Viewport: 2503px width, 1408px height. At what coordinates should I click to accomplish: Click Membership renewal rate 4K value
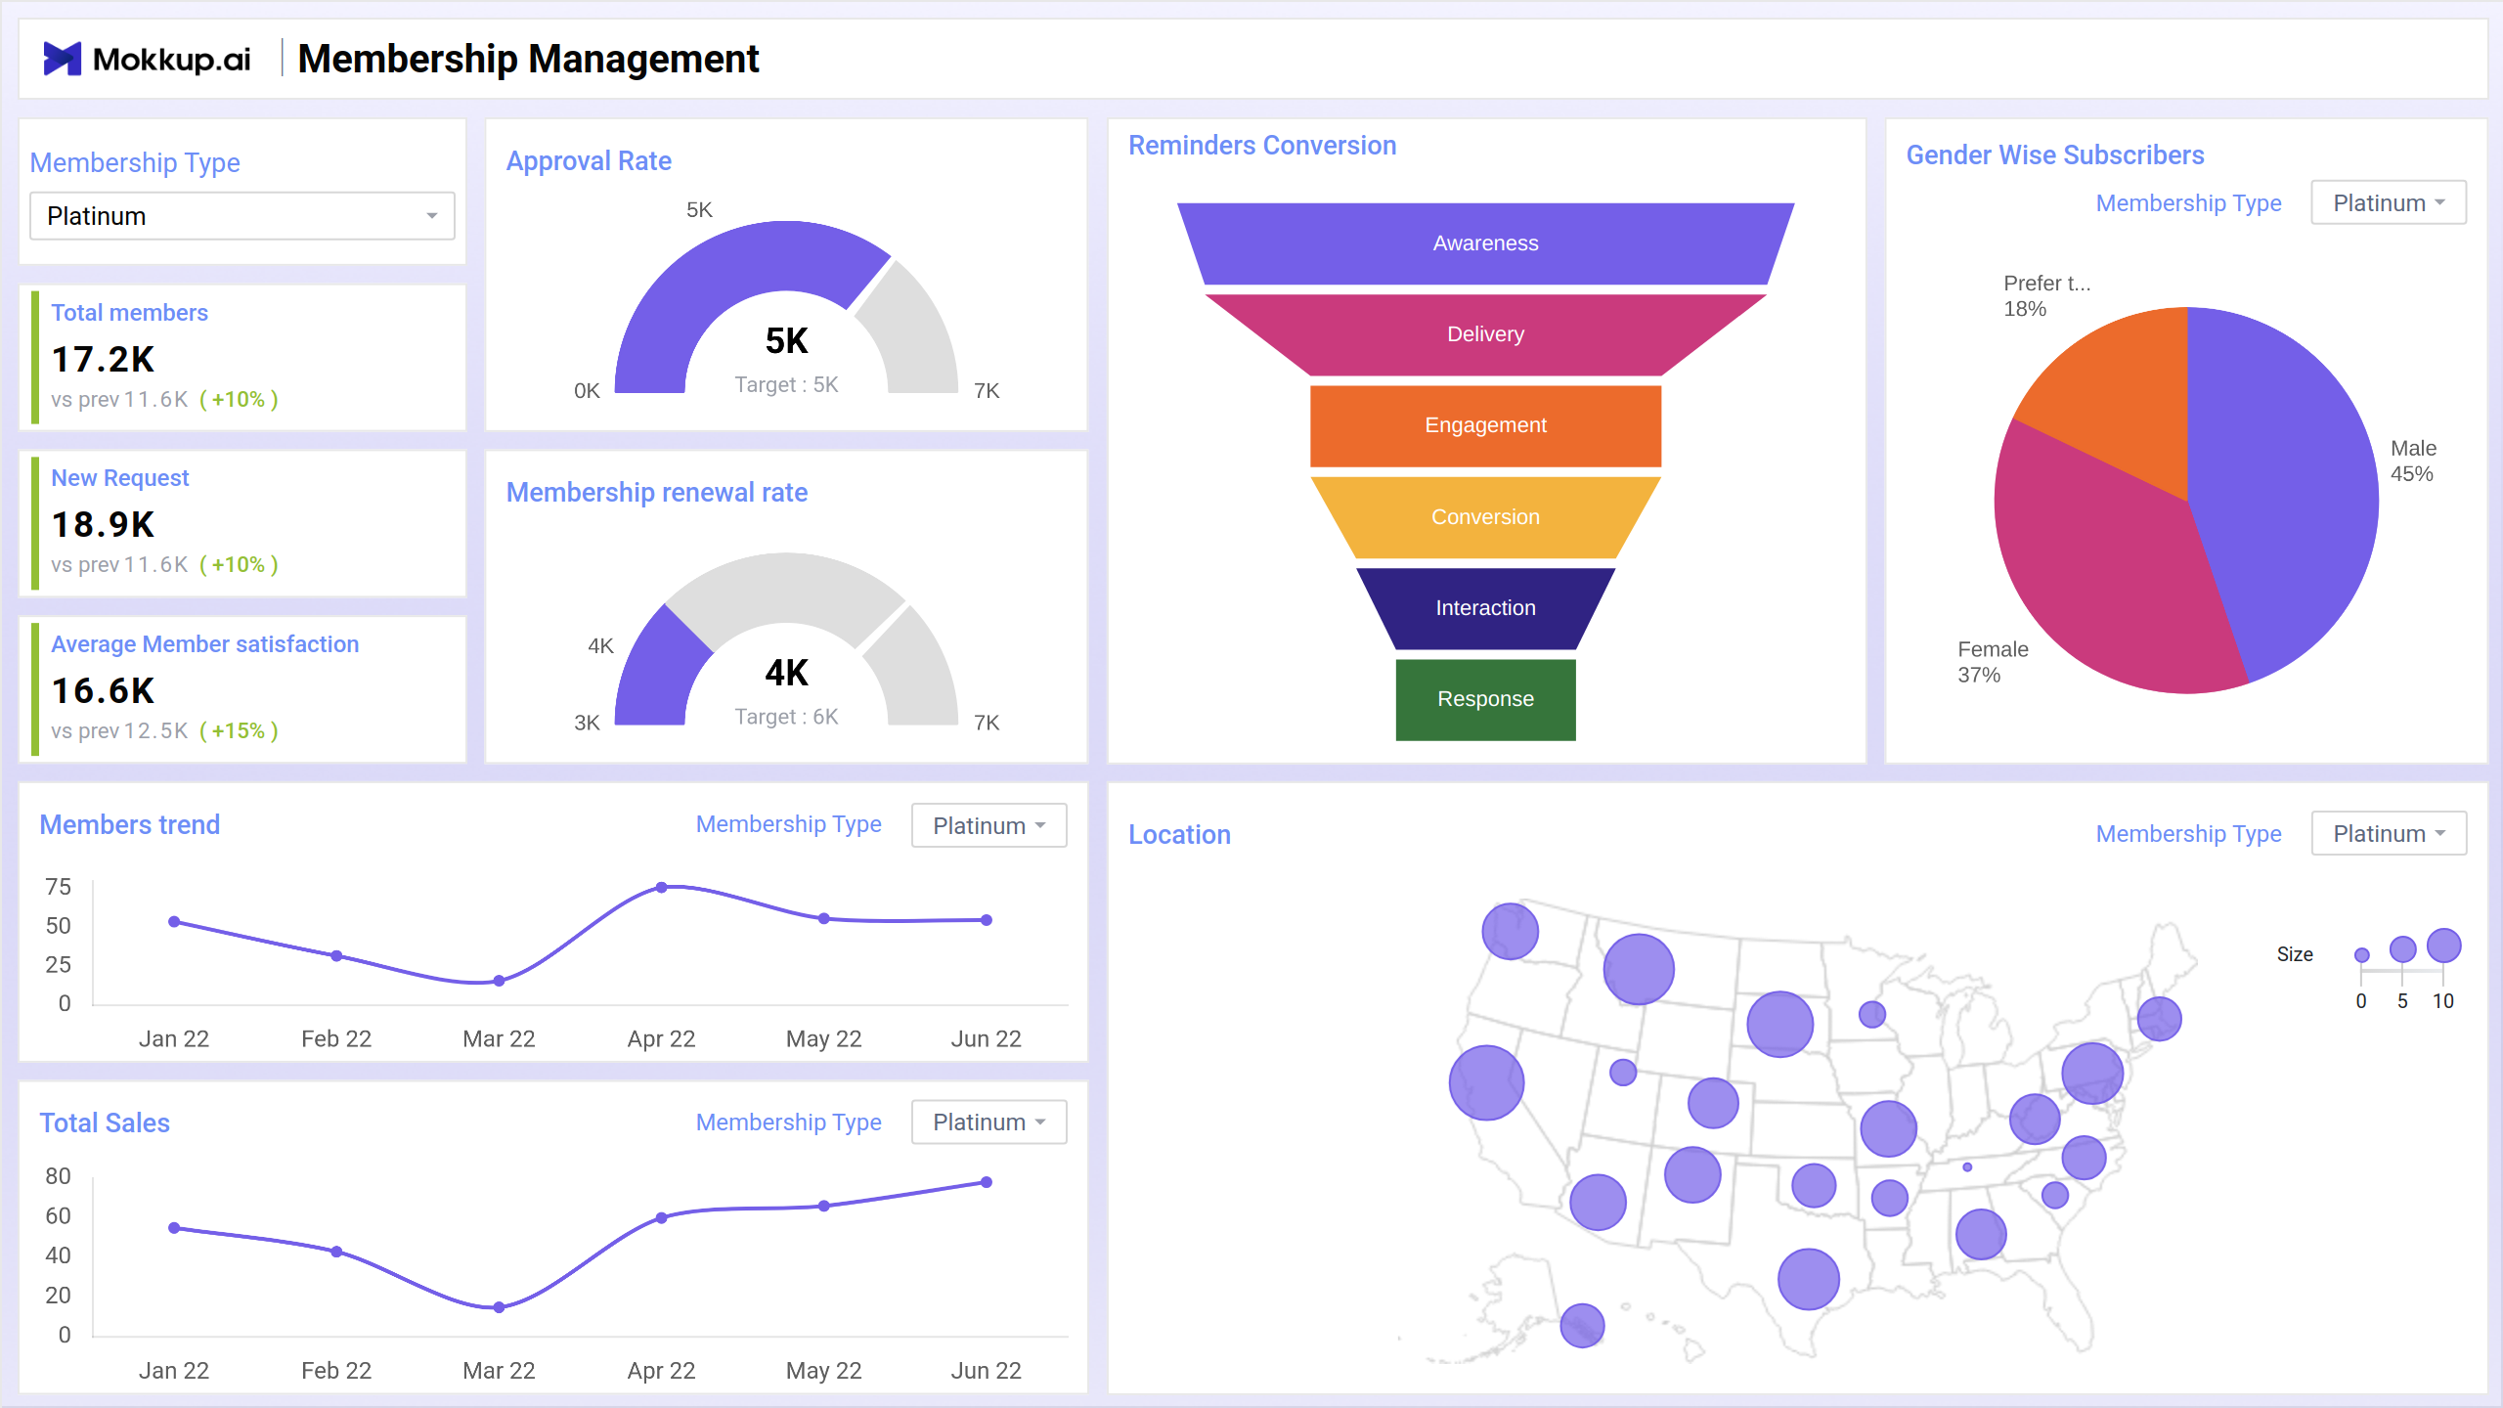click(786, 673)
